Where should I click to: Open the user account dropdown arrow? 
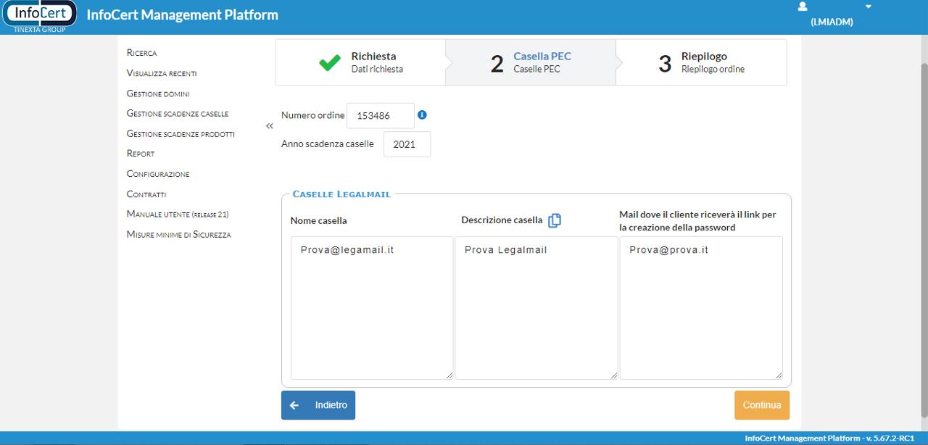click(868, 7)
